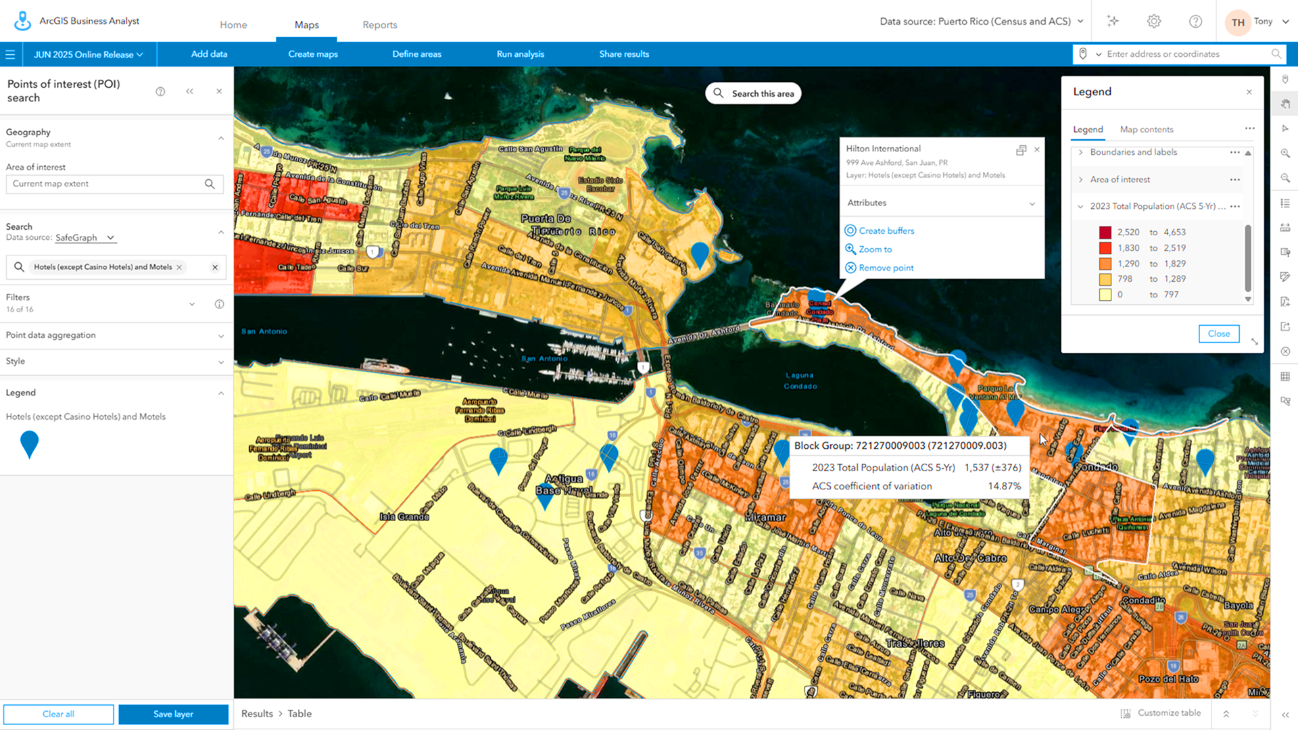Remove the Hotels and Motels search tag
Screen dimensions: 1298x730
pyautogui.click(x=179, y=267)
